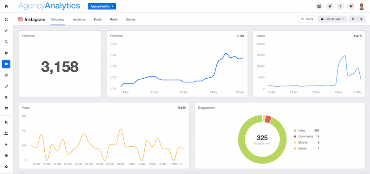Open the bell notifications icon

click(351, 6)
